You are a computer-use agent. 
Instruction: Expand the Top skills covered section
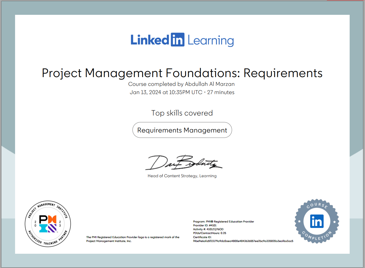[x=182, y=113]
